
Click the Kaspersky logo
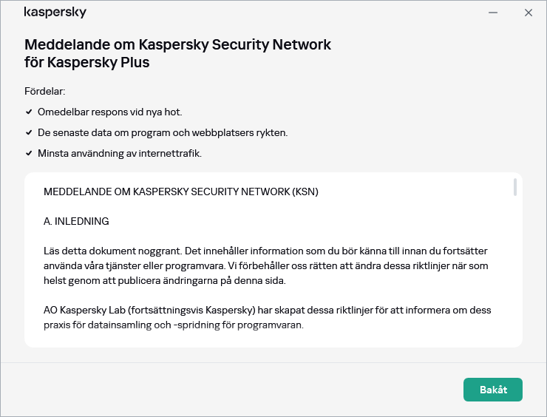(55, 13)
